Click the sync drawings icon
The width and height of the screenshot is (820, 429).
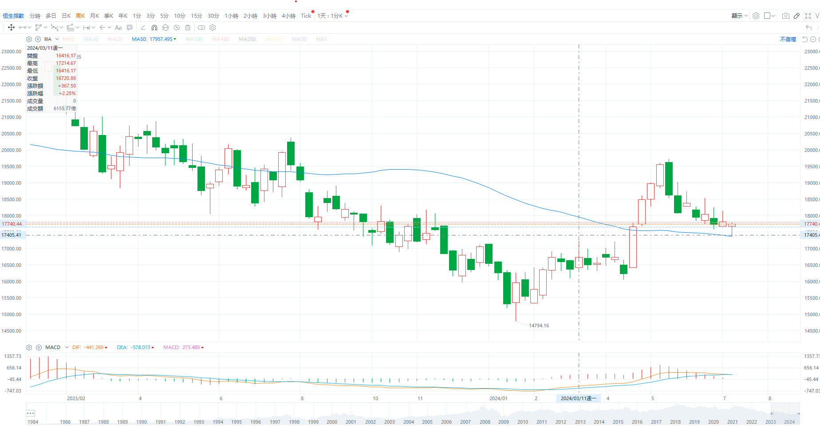point(166,28)
